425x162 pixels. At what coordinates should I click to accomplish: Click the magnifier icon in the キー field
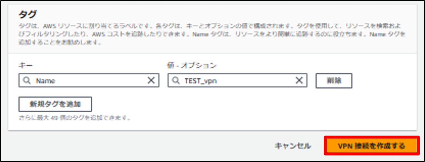tap(27, 81)
